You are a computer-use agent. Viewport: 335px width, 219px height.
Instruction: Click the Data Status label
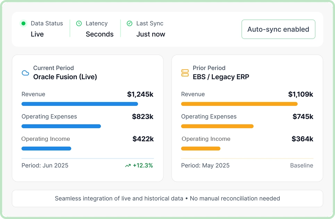tap(47, 24)
